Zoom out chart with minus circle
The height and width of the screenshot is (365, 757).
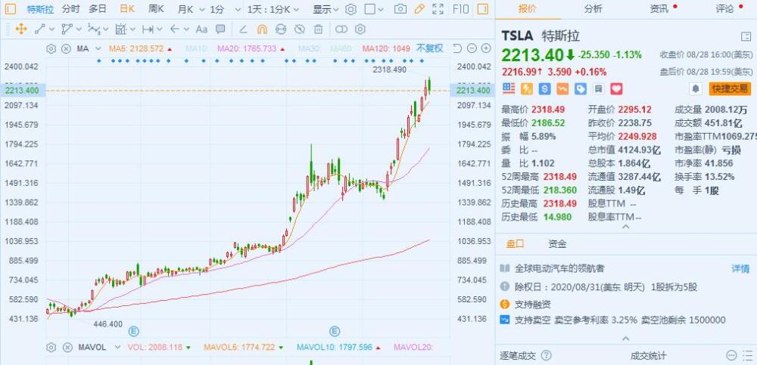click(472, 48)
